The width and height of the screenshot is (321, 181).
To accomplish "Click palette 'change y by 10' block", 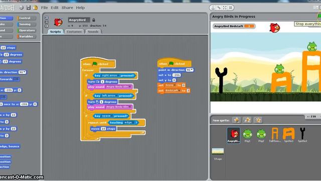I will point(8,129).
